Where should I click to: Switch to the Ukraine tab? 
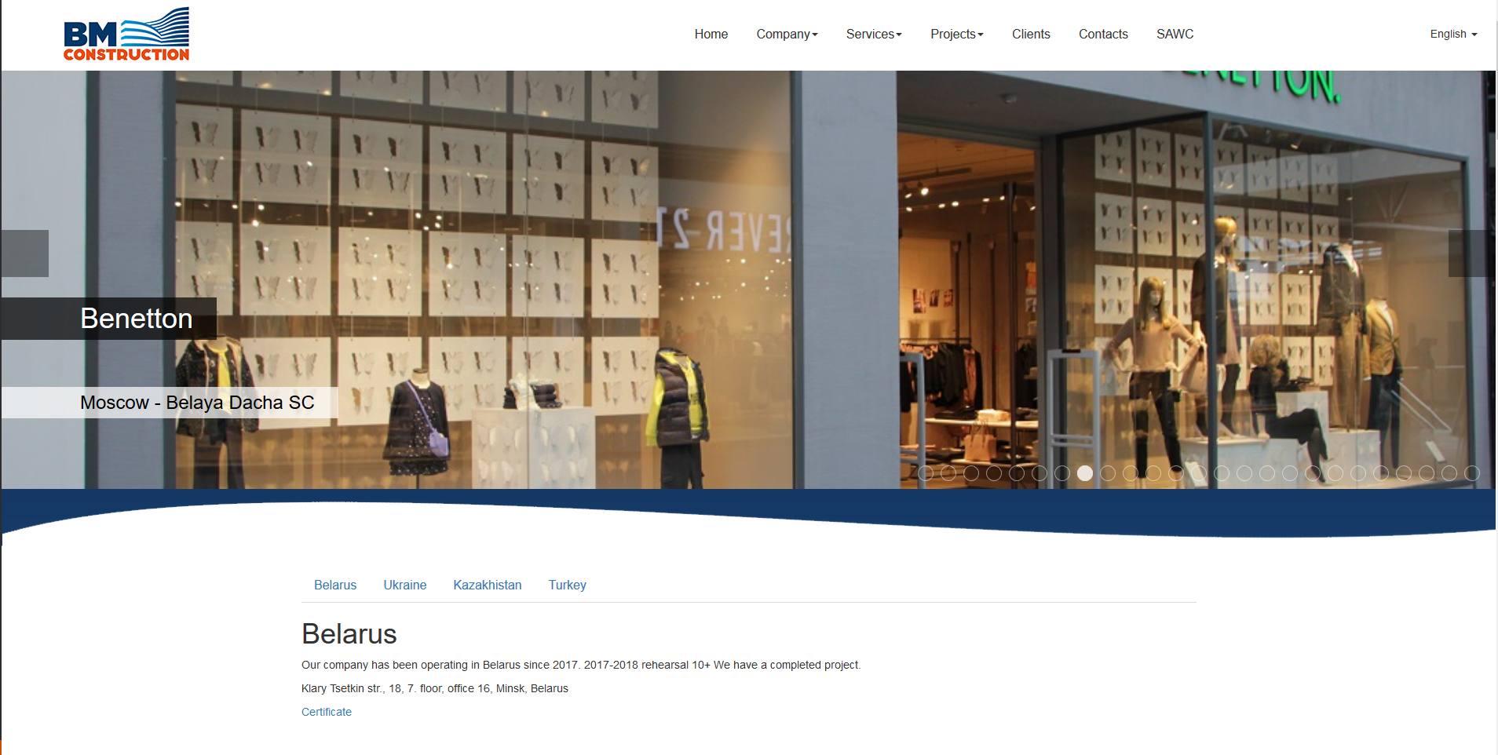point(405,585)
